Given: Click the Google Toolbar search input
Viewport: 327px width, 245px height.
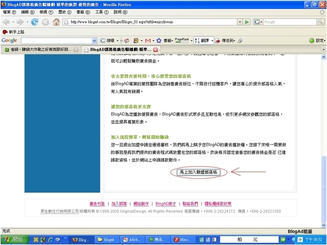Looking at the screenshot, I should (x=56, y=41).
